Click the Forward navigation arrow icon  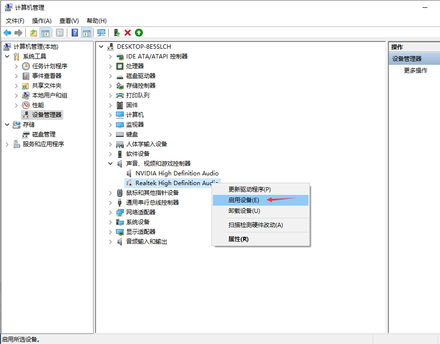click(18, 33)
